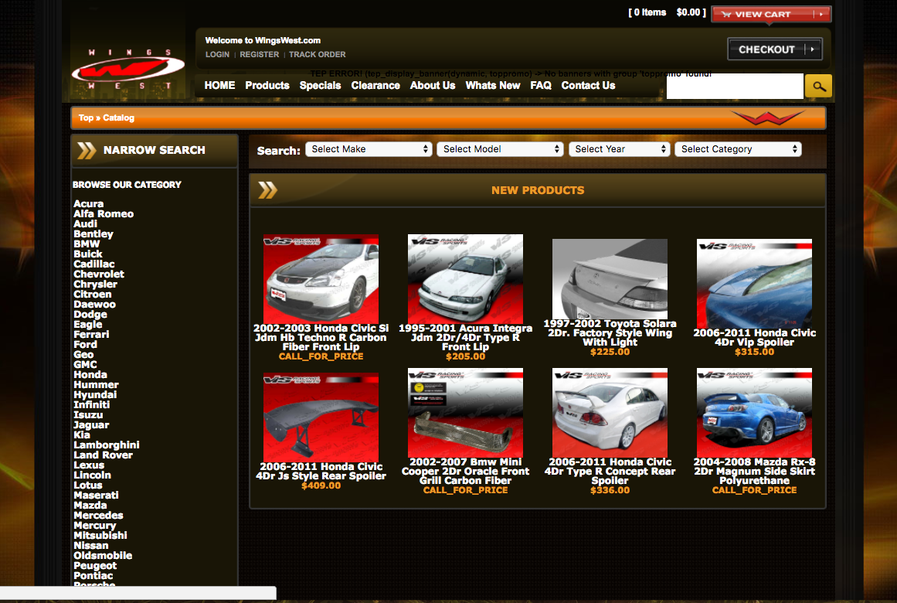Open the Select Make dropdown
Image resolution: width=897 pixels, height=603 pixels.
pos(369,149)
